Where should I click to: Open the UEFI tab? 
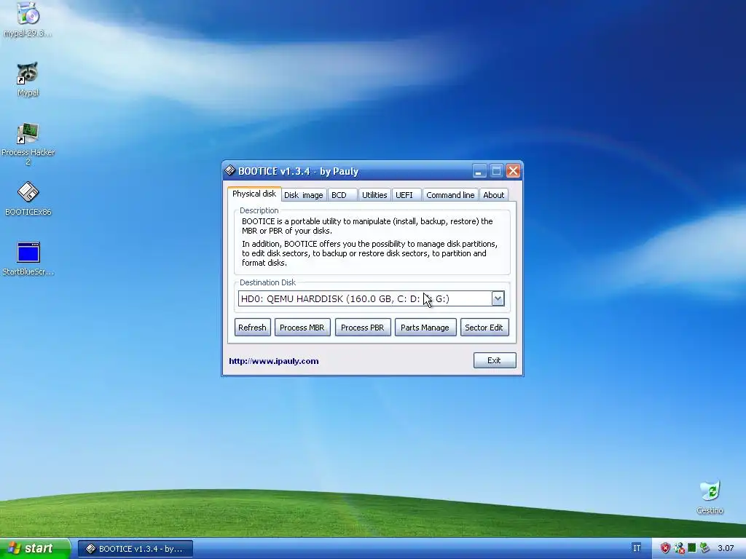(407, 195)
